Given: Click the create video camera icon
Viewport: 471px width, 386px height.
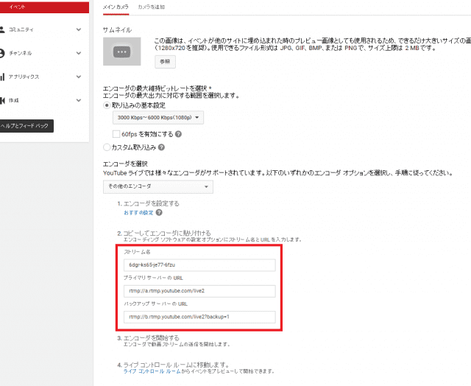Looking at the screenshot, I should click(x=2, y=100).
